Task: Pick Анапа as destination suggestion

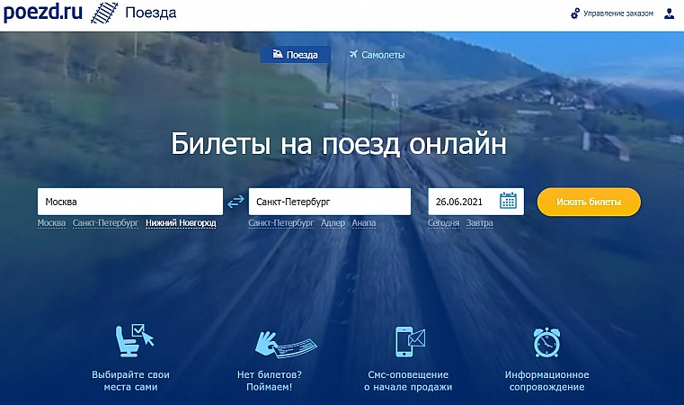Action: click(364, 223)
